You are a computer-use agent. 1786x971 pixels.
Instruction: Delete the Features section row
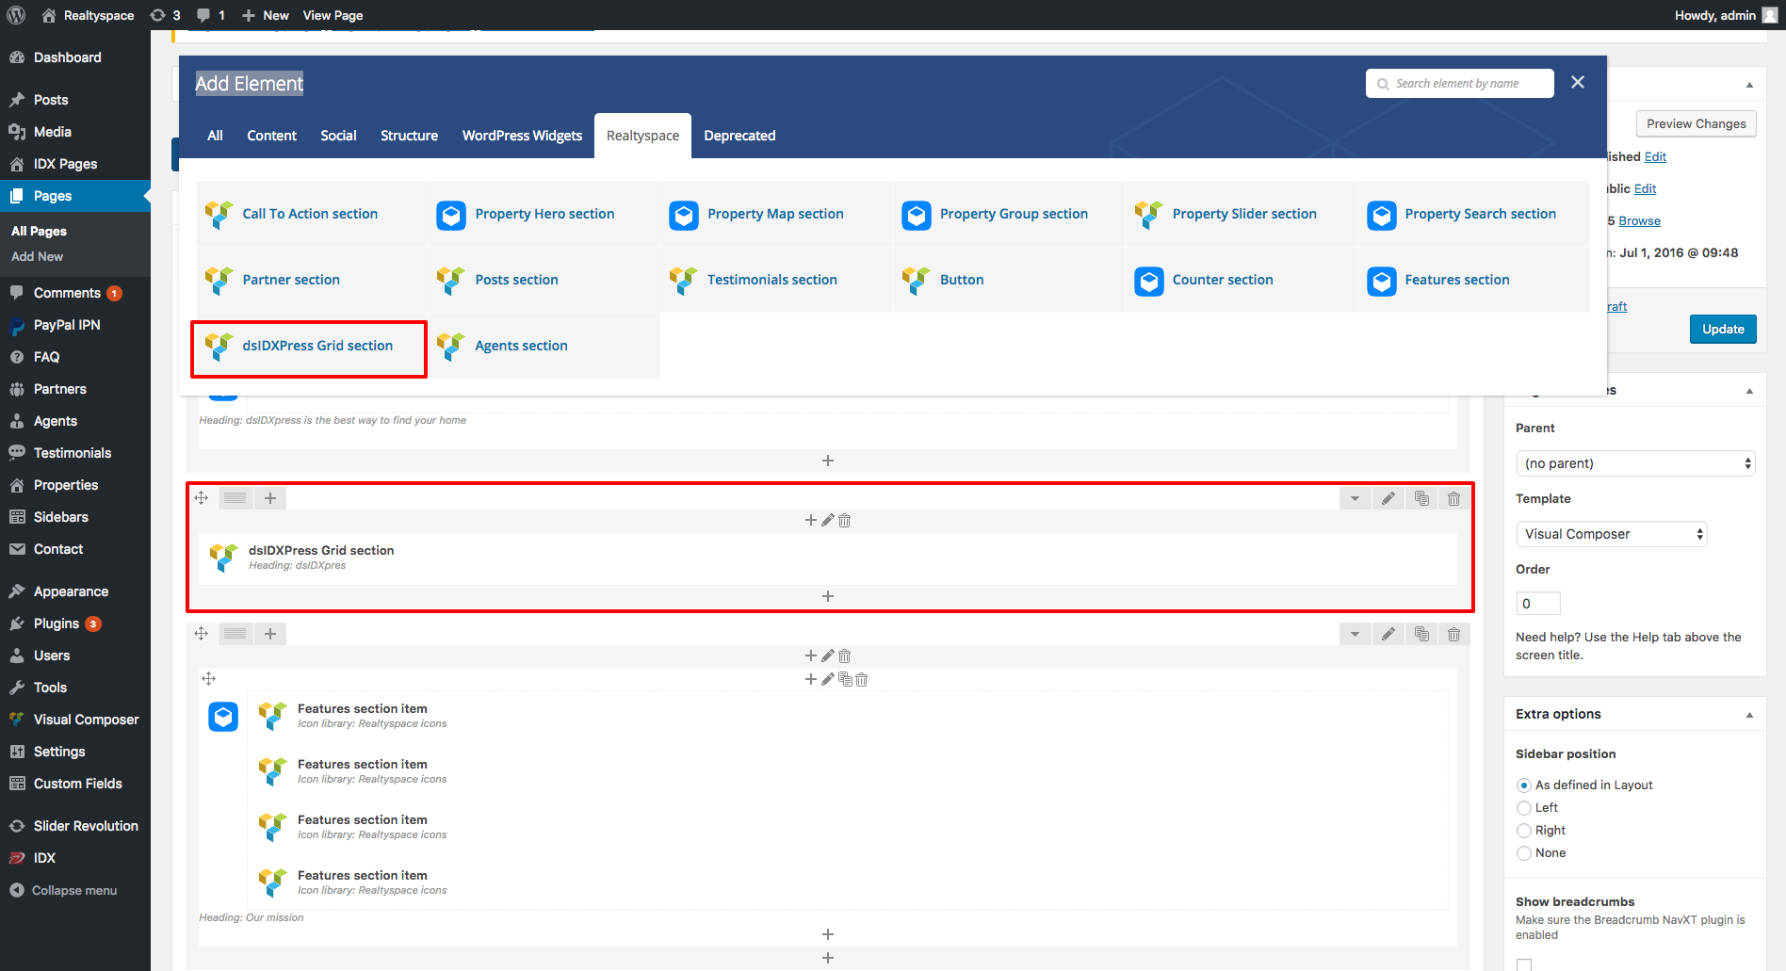1453,634
